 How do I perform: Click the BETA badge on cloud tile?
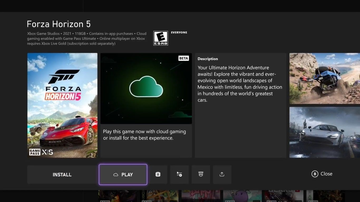point(184,58)
